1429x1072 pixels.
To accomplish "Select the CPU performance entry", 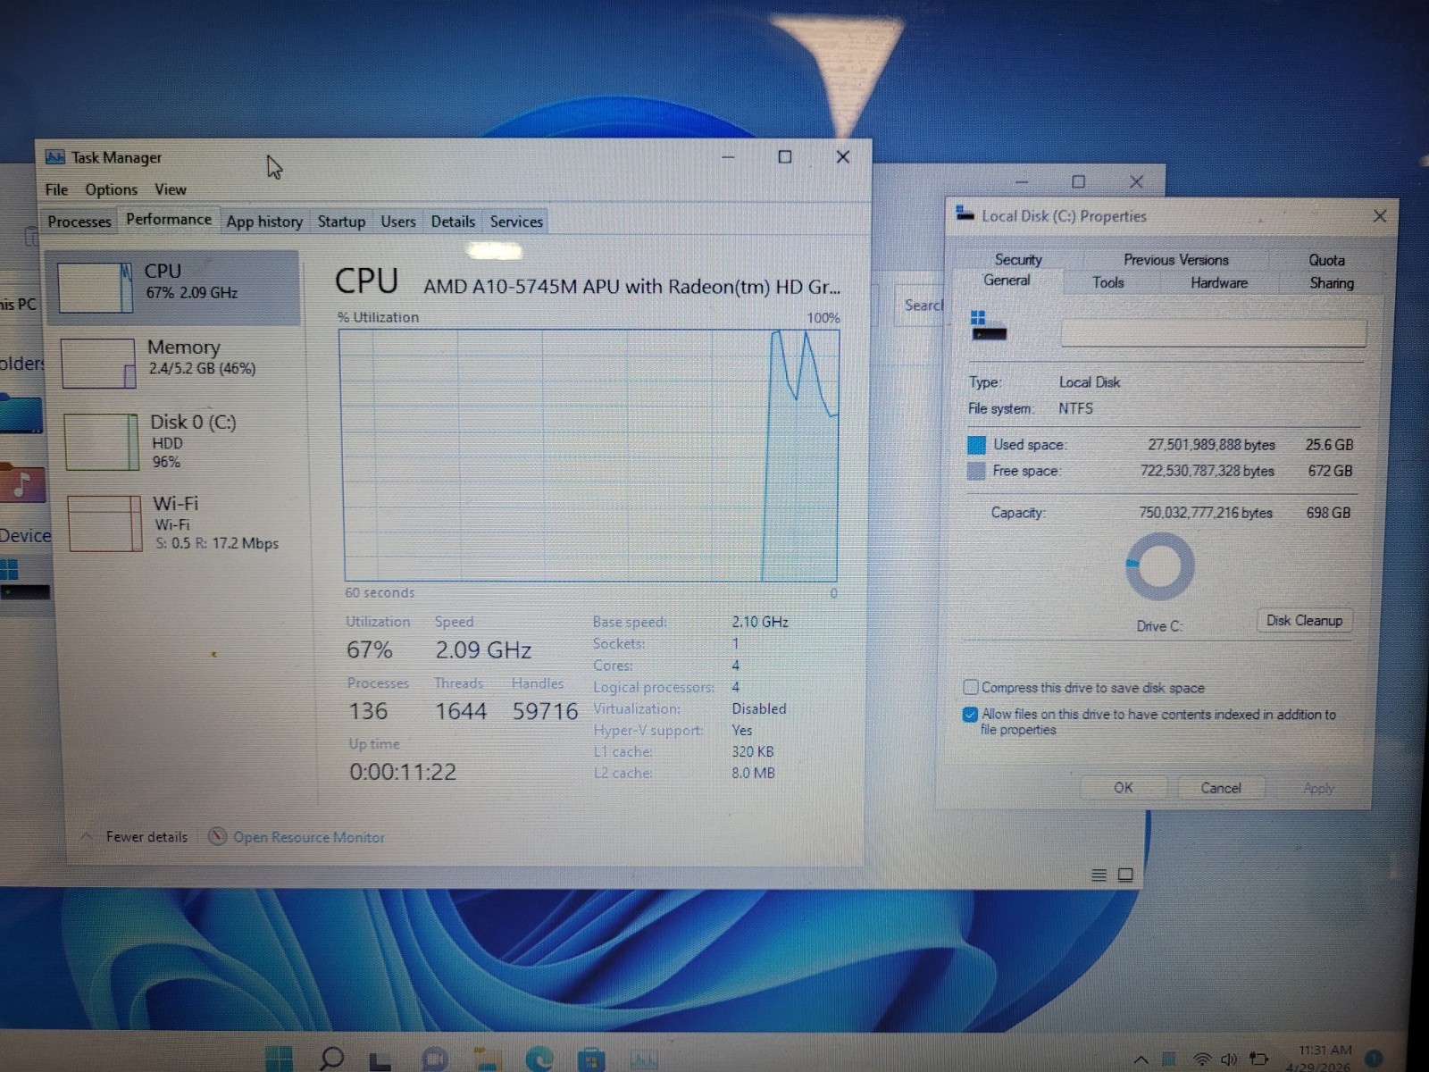I will coord(174,287).
